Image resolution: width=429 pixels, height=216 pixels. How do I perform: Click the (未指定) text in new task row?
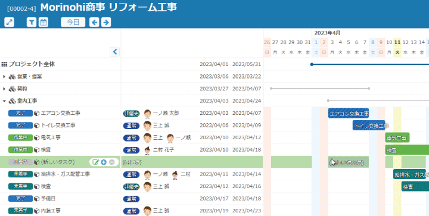pos(132,162)
